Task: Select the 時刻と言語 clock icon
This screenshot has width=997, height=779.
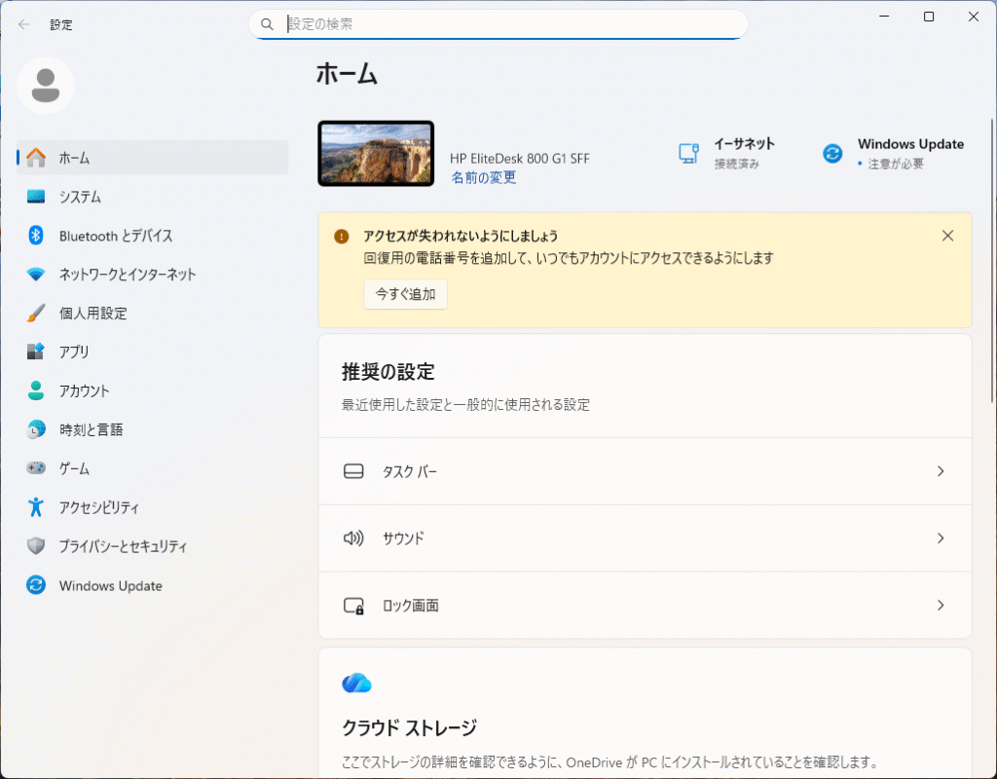Action: pos(36,429)
